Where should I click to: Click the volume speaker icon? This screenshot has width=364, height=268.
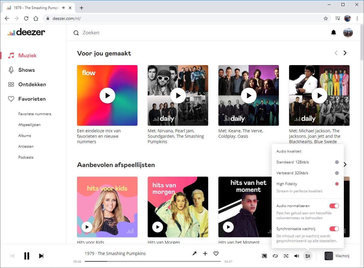pos(297,256)
